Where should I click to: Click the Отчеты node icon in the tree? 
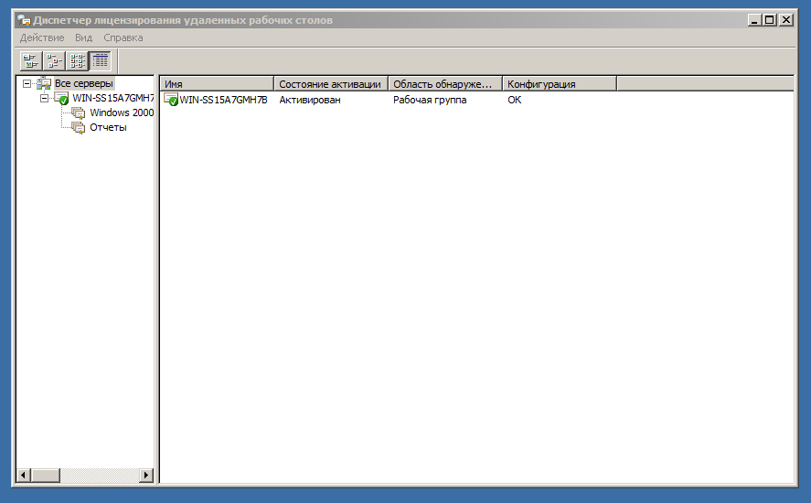(78, 127)
